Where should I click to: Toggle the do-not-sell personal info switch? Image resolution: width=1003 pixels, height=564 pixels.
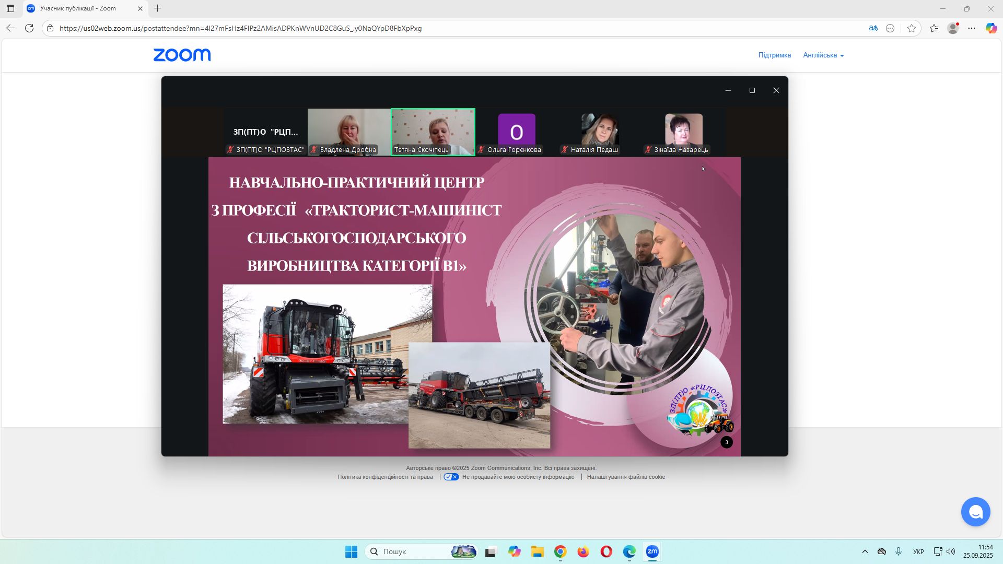(x=451, y=477)
